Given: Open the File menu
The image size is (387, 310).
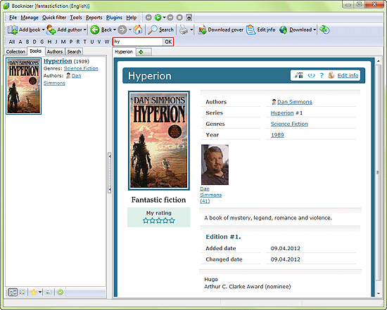Looking at the screenshot, I should [x=13, y=18].
